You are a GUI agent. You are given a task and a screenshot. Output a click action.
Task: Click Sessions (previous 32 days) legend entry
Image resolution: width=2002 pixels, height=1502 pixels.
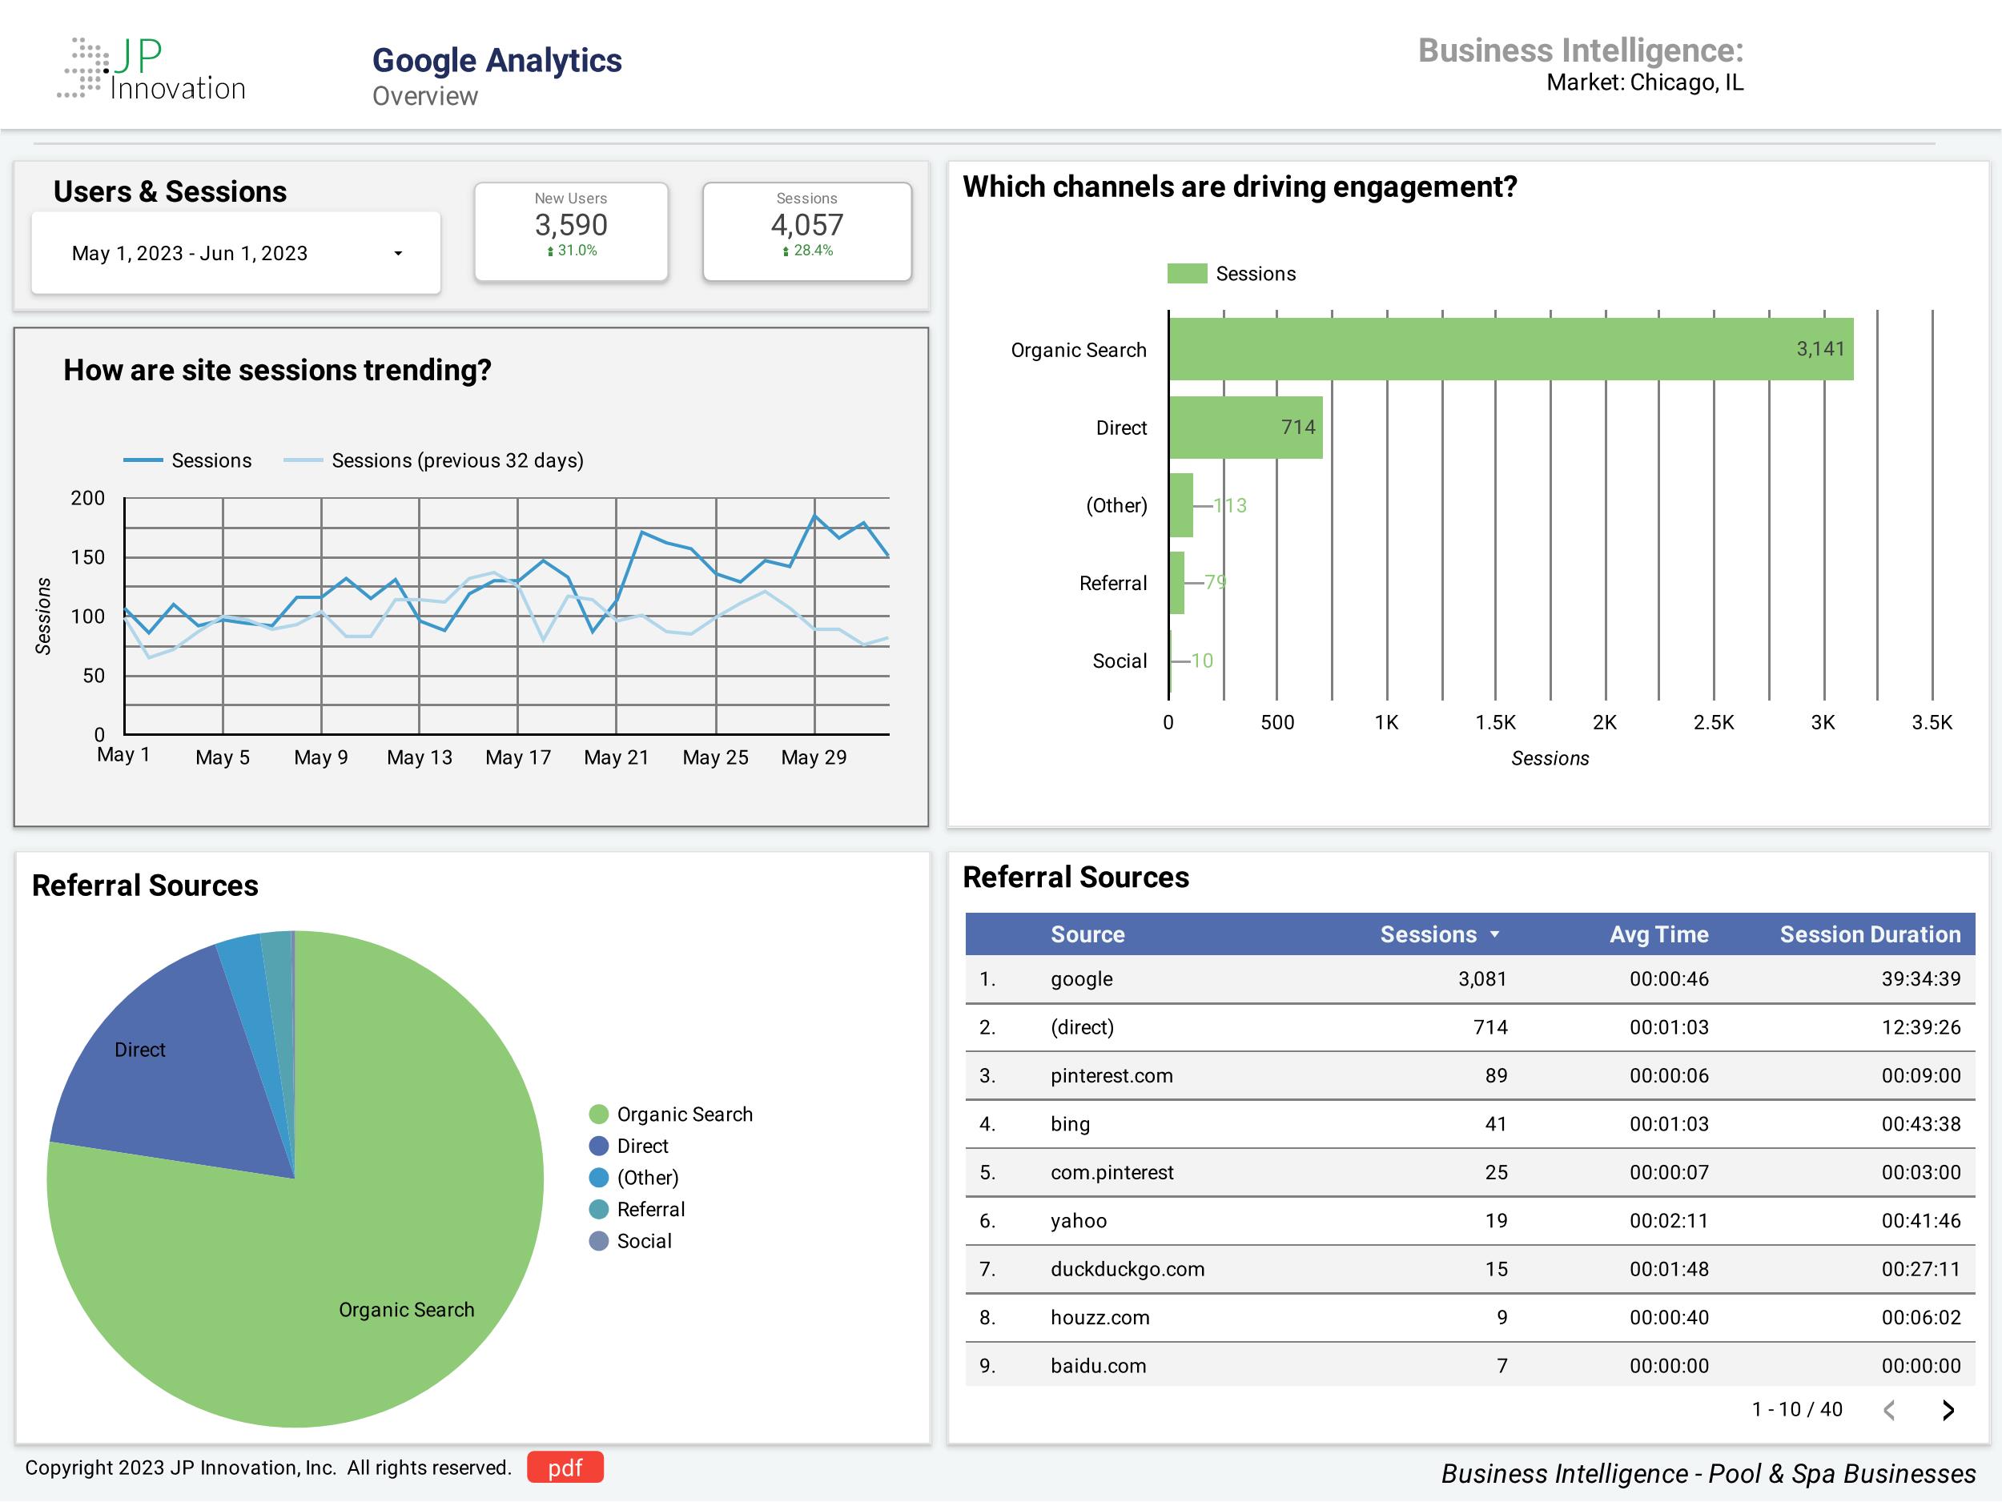(x=433, y=460)
